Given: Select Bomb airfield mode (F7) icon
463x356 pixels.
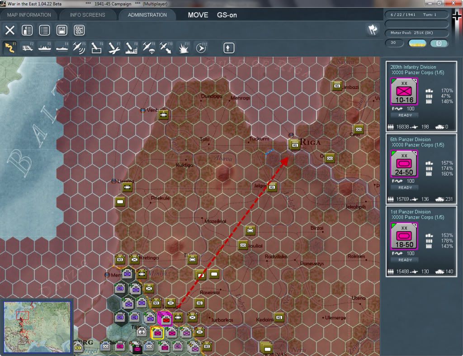Looking at the screenshot, I should point(114,48).
